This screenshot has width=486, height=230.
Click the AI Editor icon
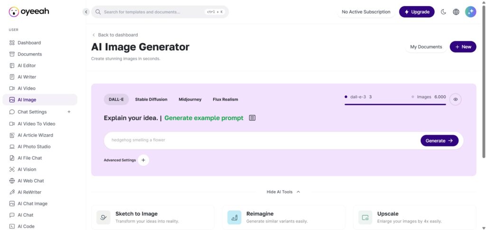[x=12, y=65]
